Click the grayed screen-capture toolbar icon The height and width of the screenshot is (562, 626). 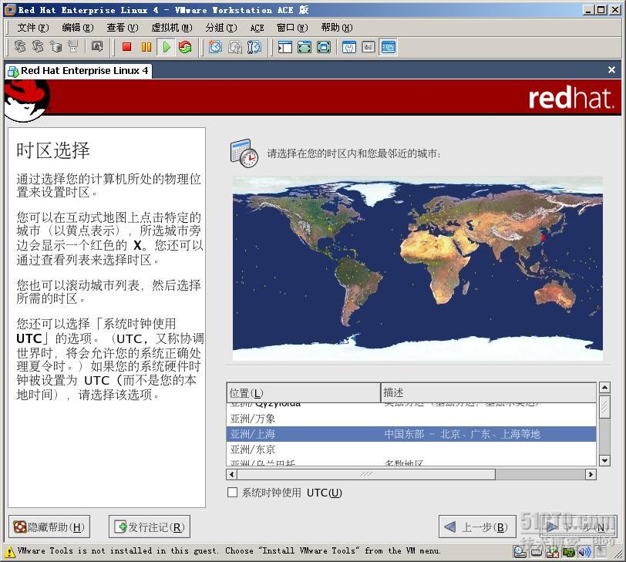click(97, 47)
